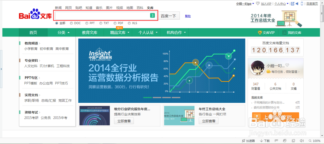Select the XLS file type radio button

(x=129, y=23)
